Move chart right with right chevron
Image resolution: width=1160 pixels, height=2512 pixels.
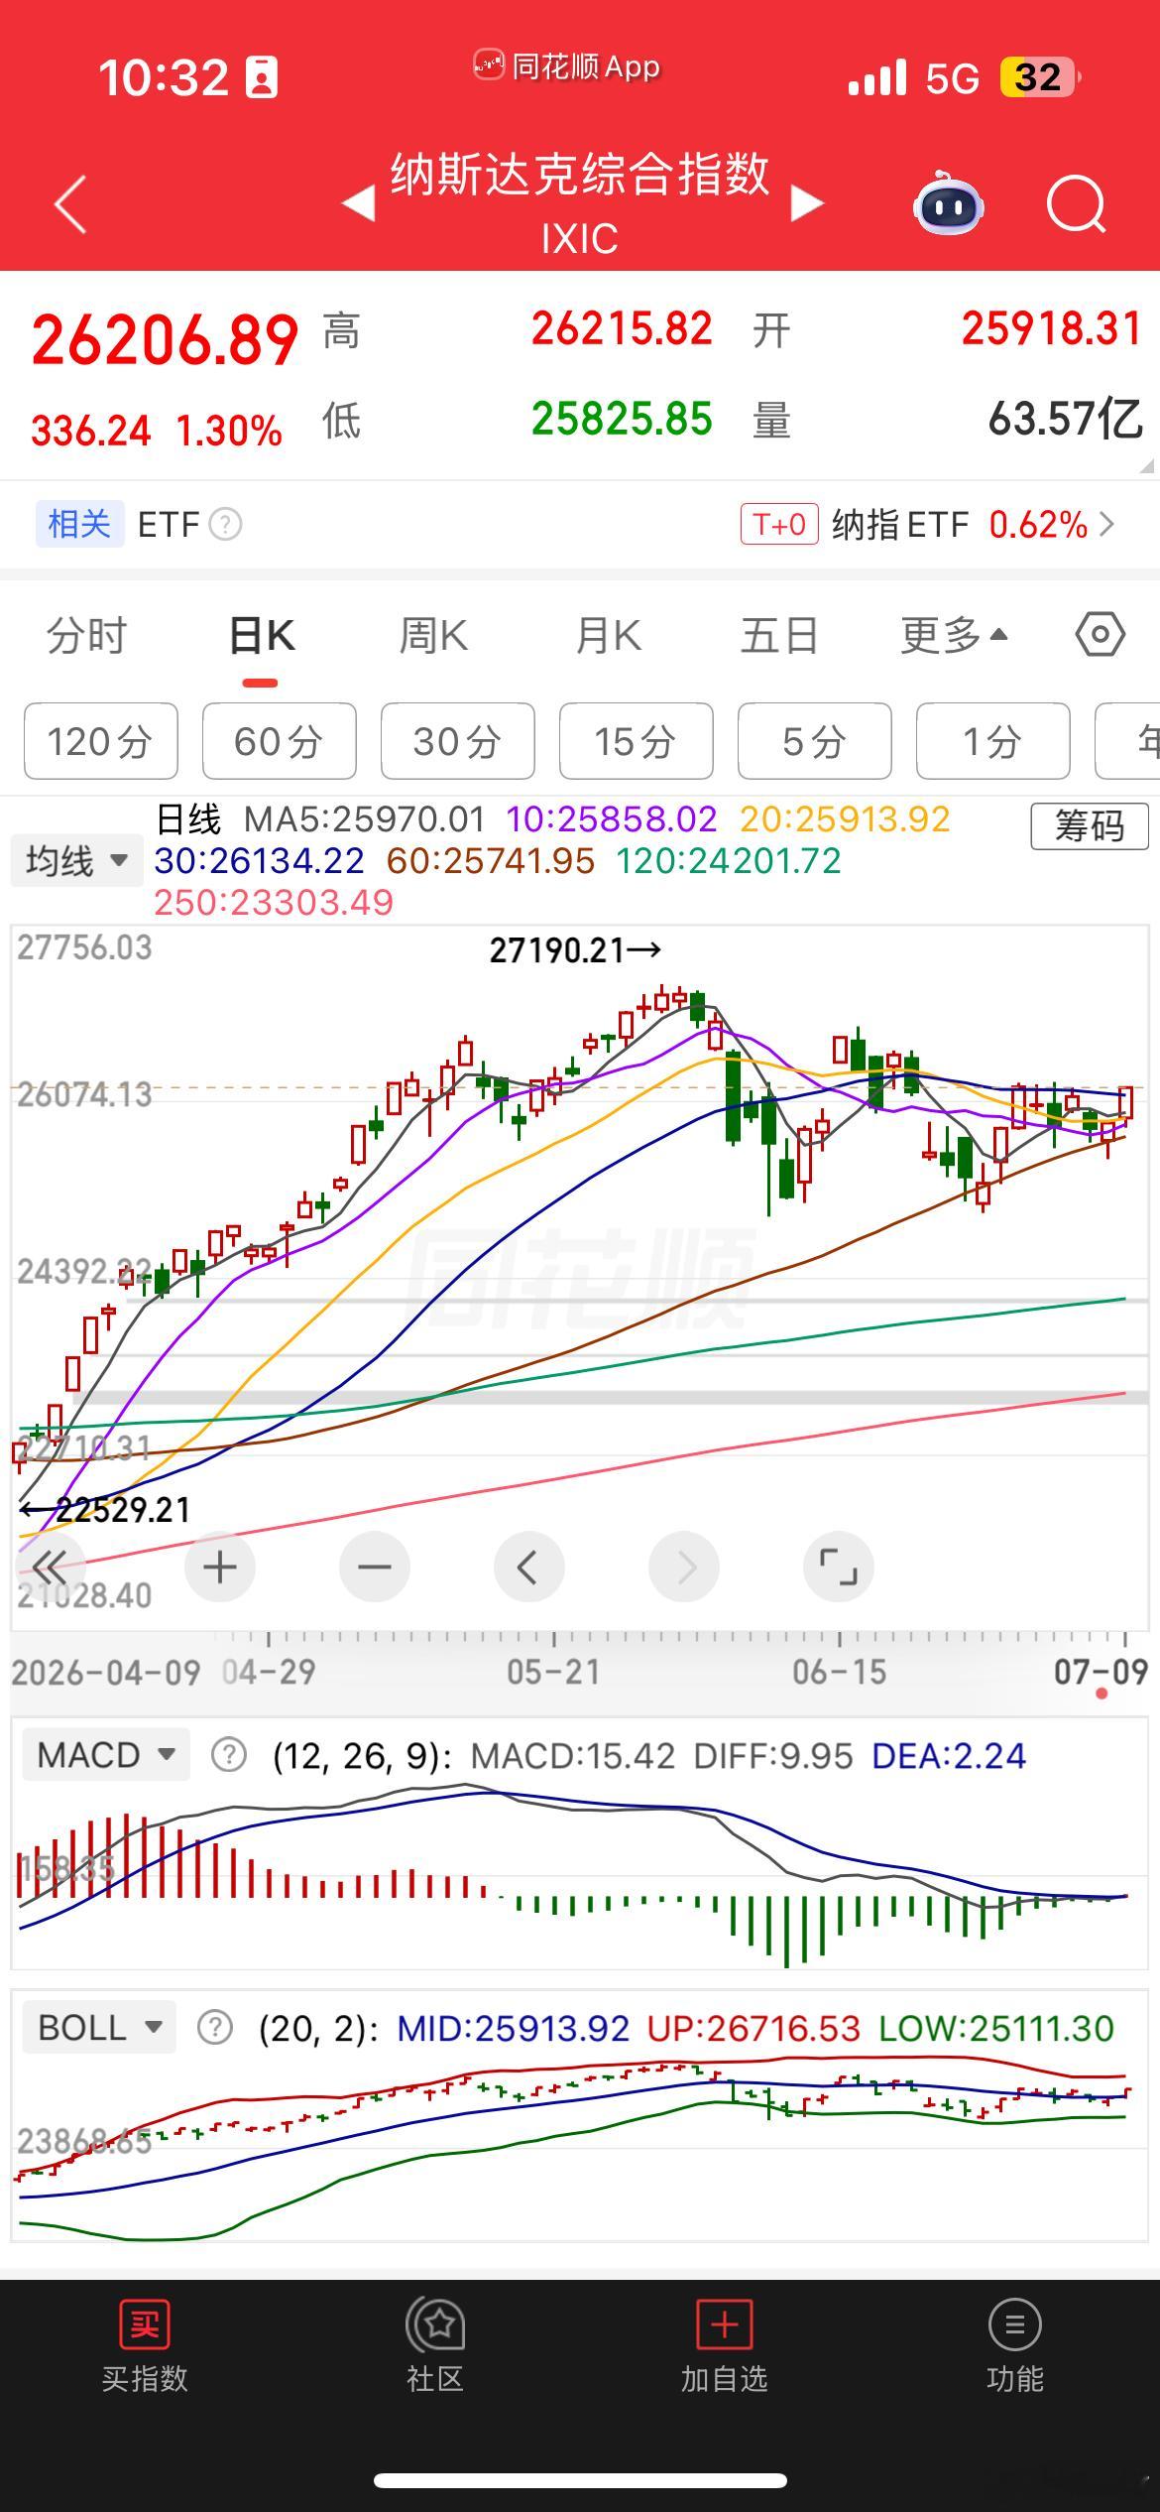coord(684,1568)
